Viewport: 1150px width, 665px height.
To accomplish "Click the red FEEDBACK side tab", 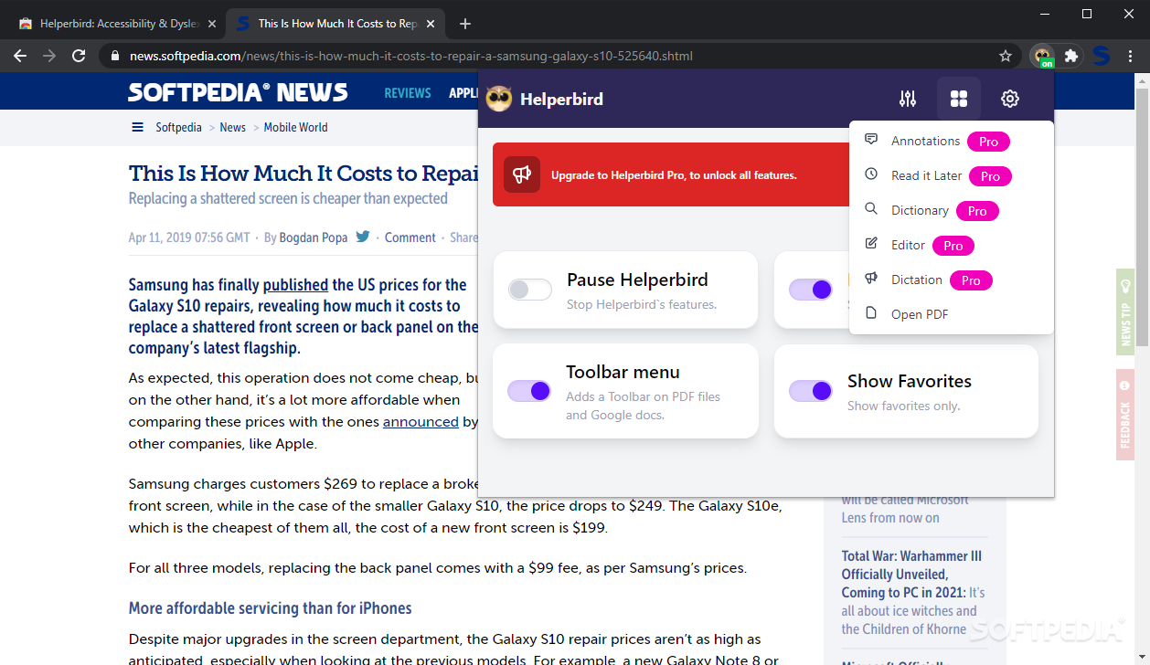I will [1124, 416].
